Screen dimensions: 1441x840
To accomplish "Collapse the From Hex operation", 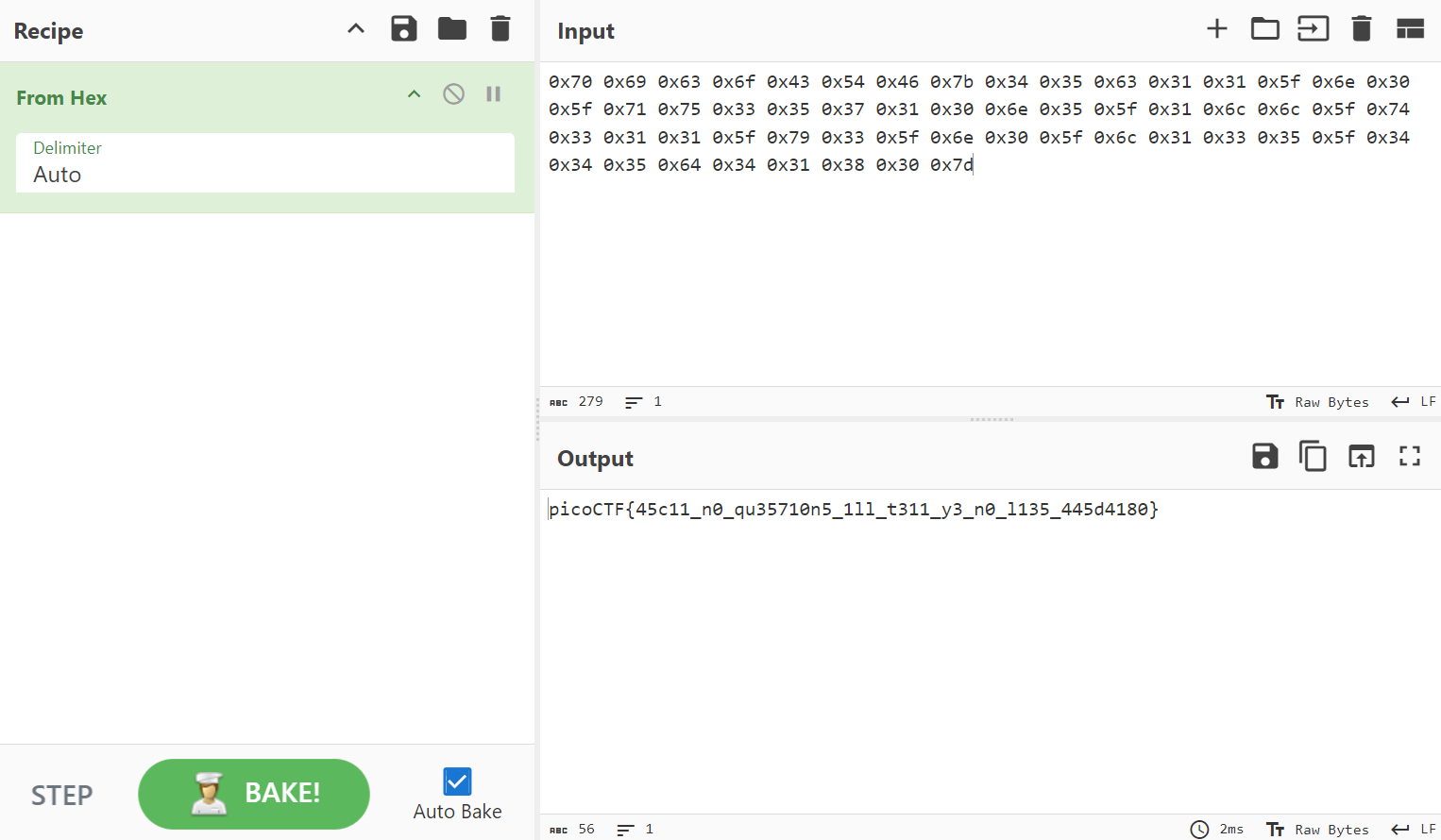I will pos(414,94).
